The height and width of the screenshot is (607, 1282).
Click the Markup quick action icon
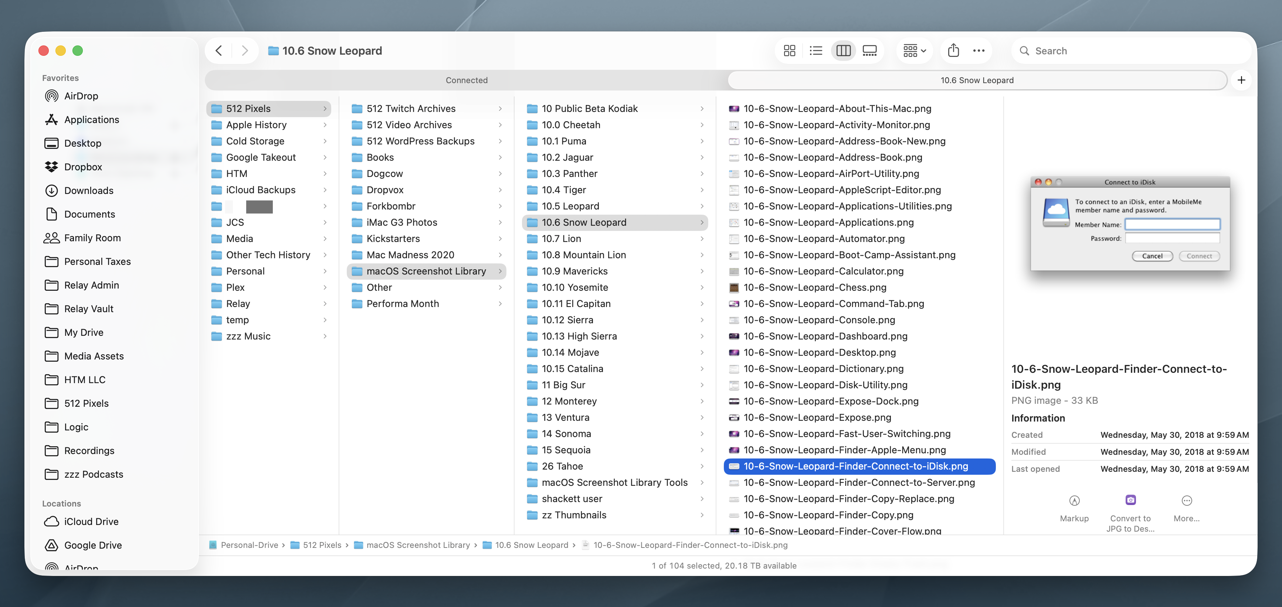[x=1074, y=501]
